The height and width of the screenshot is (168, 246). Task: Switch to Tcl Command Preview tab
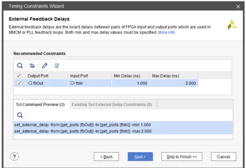coord(40,105)
